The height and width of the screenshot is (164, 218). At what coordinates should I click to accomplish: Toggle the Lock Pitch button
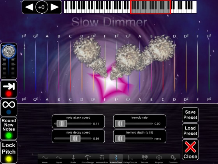tap(9, 152)
